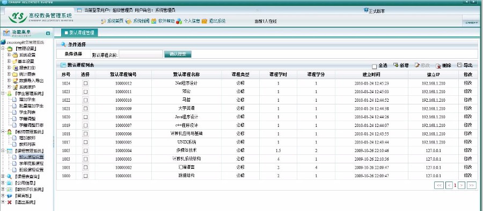
Task: Go to last page with >> button
Action: [x=472, y=185]
